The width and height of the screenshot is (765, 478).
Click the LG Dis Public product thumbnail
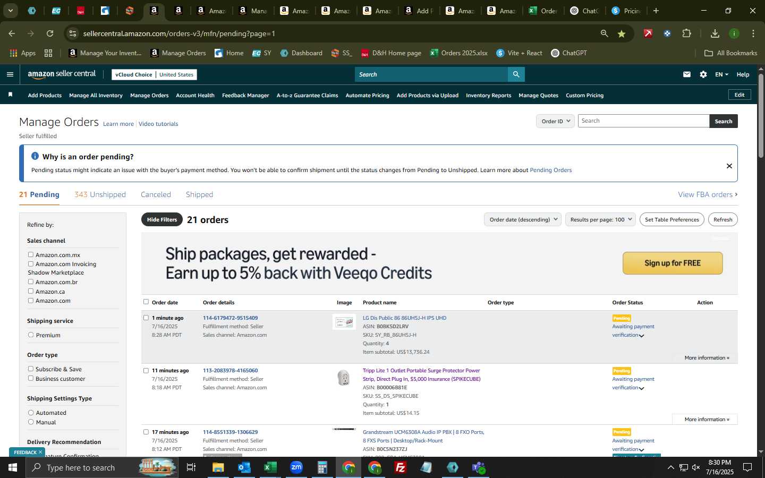[x=344, y=322]
